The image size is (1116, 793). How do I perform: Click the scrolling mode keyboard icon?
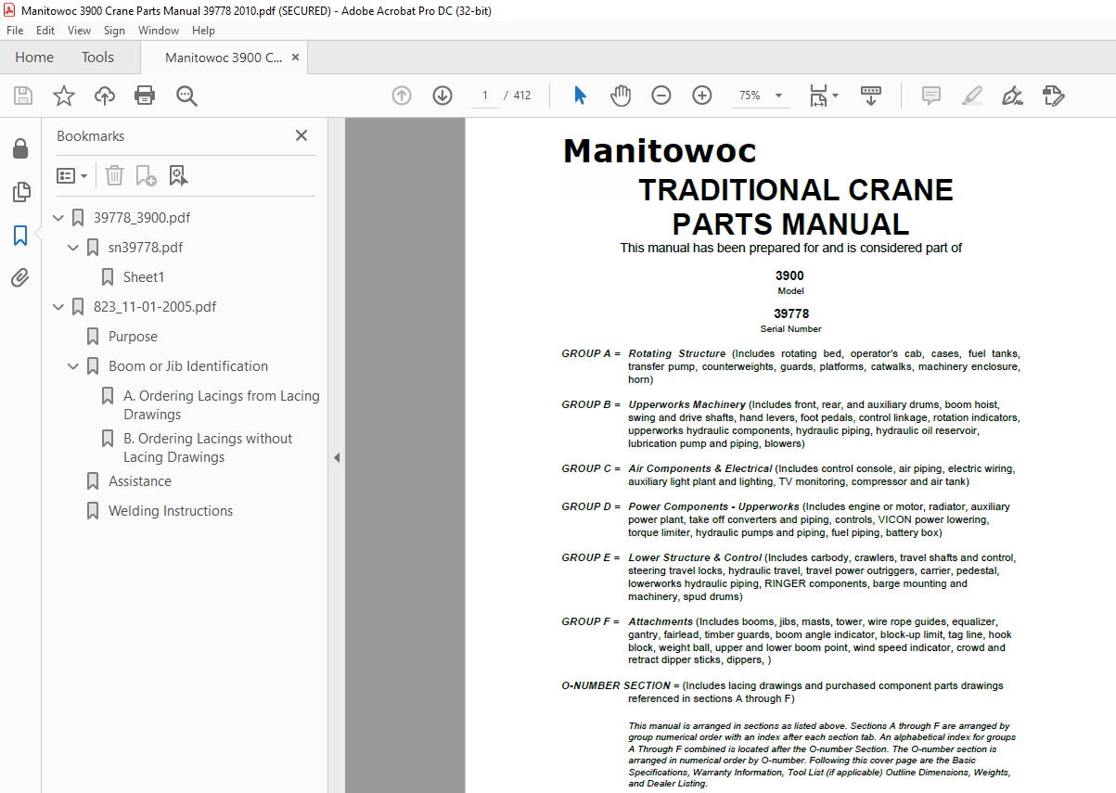pos(871,96)
